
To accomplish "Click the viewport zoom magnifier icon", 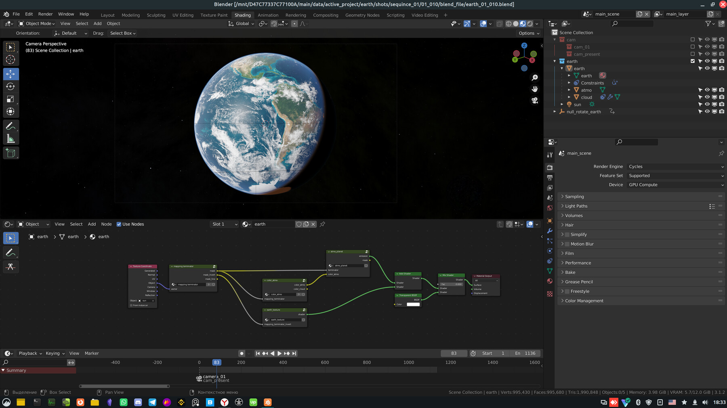I will (535, 77).
